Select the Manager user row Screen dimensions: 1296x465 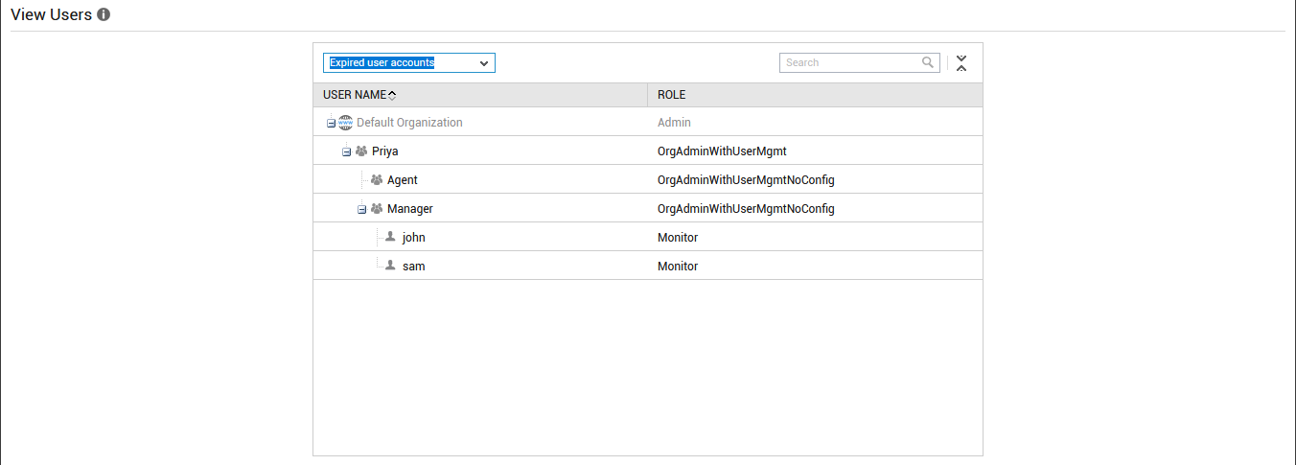tap(648, 208)
